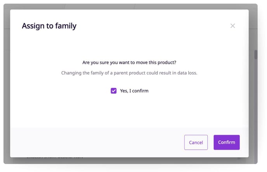The height and width of the screenshot is (172, 267).
Task: Click the data loss warning message
Action: click(x=129, y=73)
